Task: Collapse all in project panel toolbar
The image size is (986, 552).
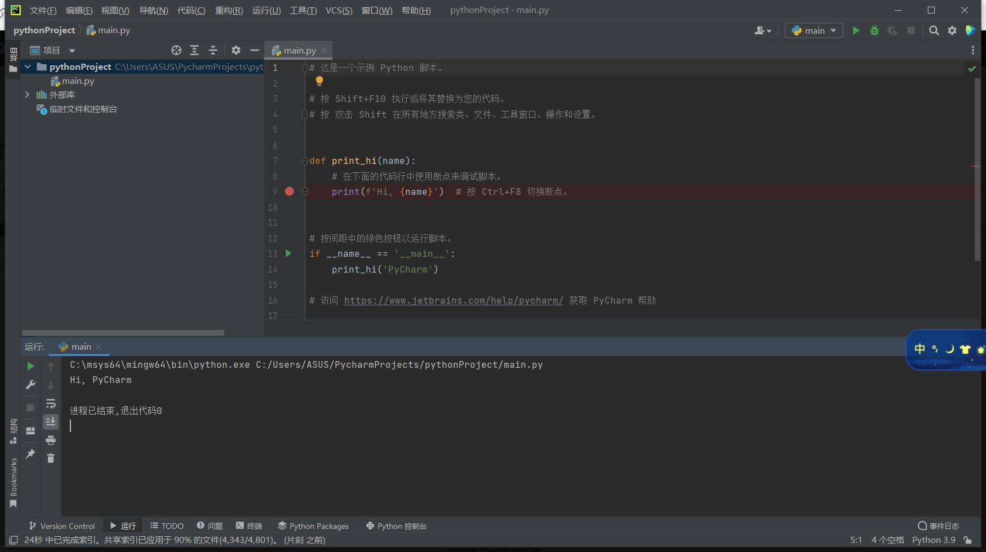Action: [x=213, y=50]
